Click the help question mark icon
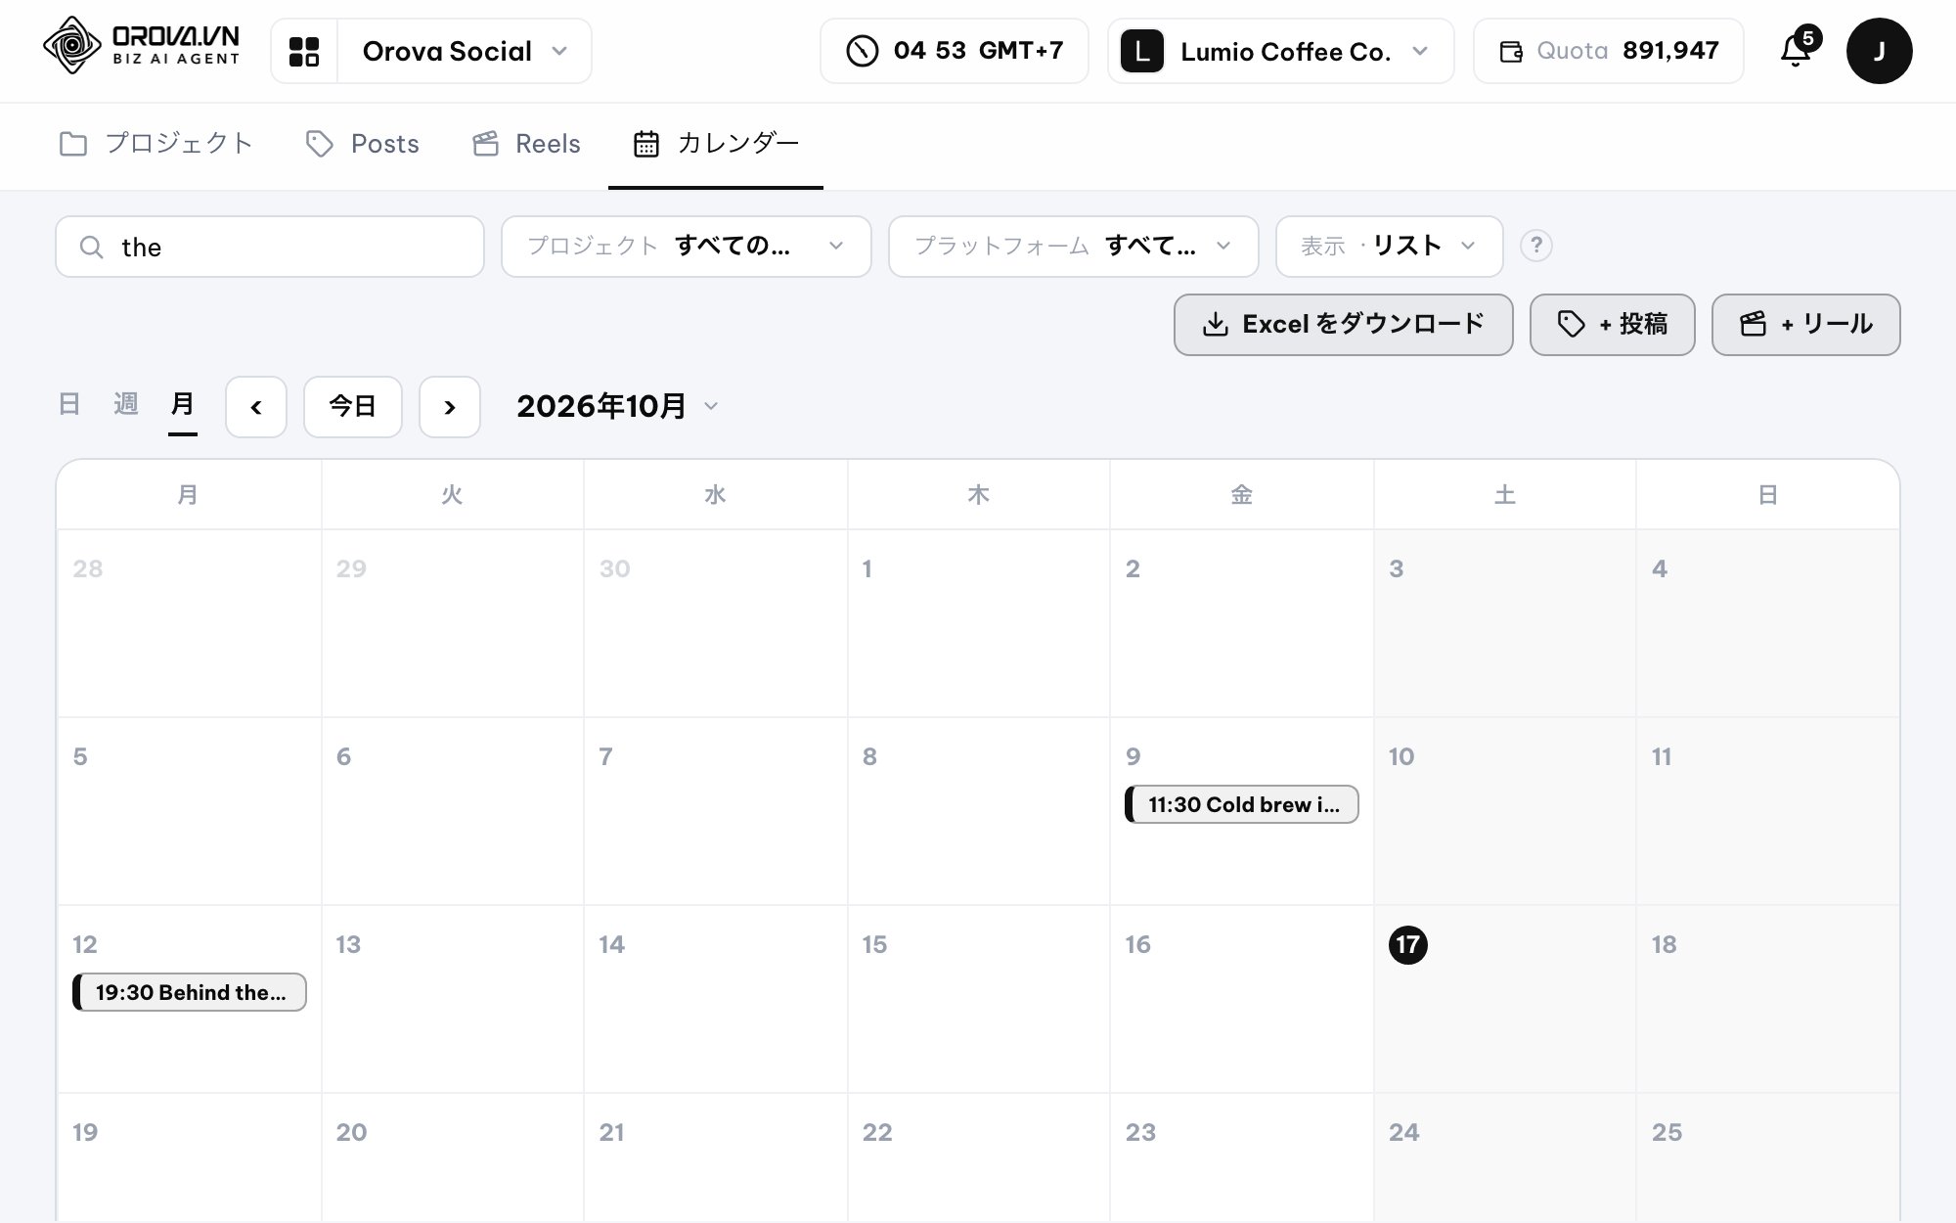 (x=1535, y=246)
